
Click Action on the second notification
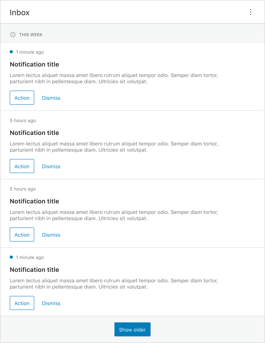[x=22, y=166]
